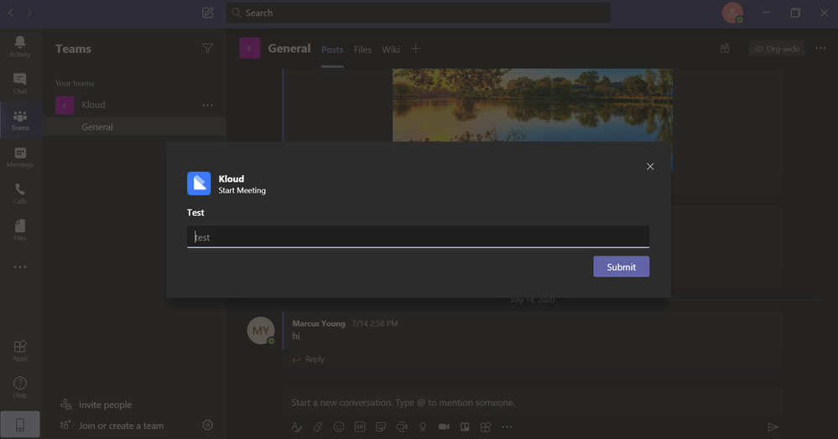Go back with the back arrow
838x439 pixels.
pyautogui.click(x=11, y=13)
